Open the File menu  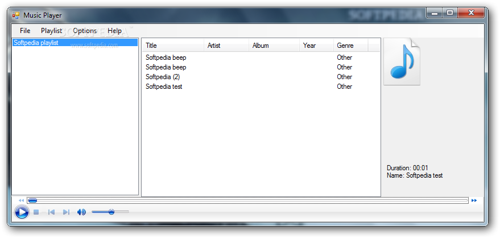coord(25,31)
